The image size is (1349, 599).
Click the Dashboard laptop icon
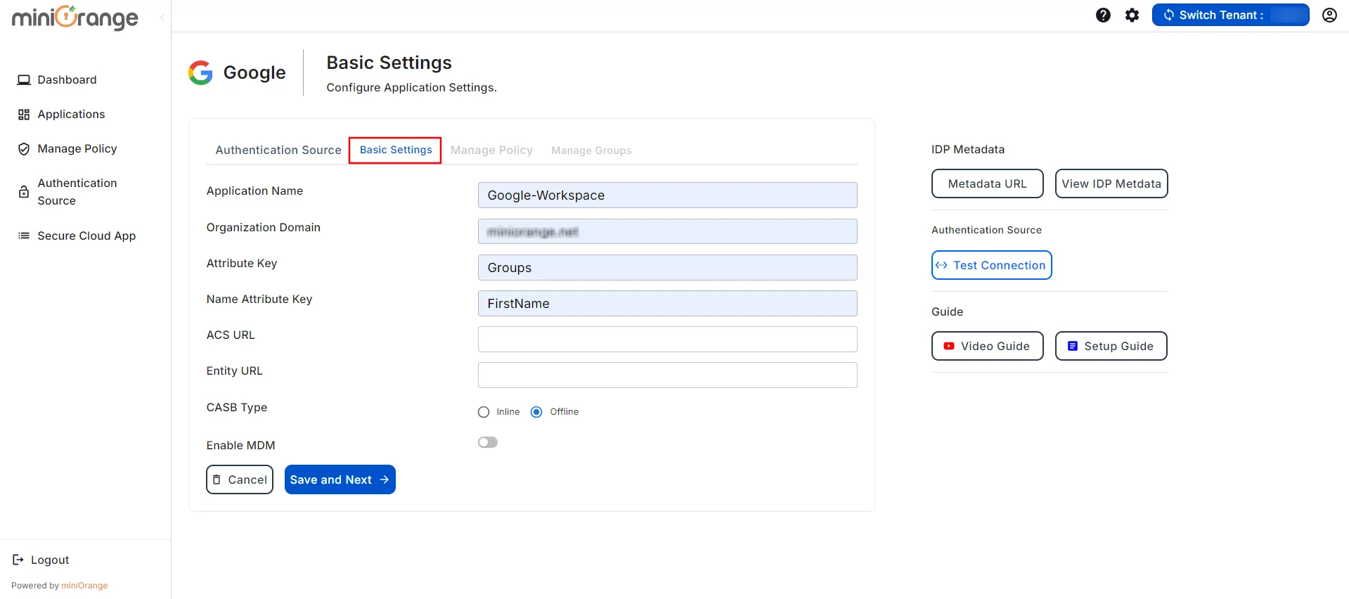(24, 80)
